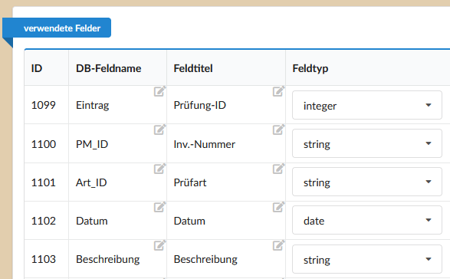450x279 pixels.
Task: Edit Feldtitel Datum in row 1102
Action: click(278, 207)
